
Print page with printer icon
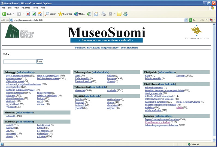(104, 14)
